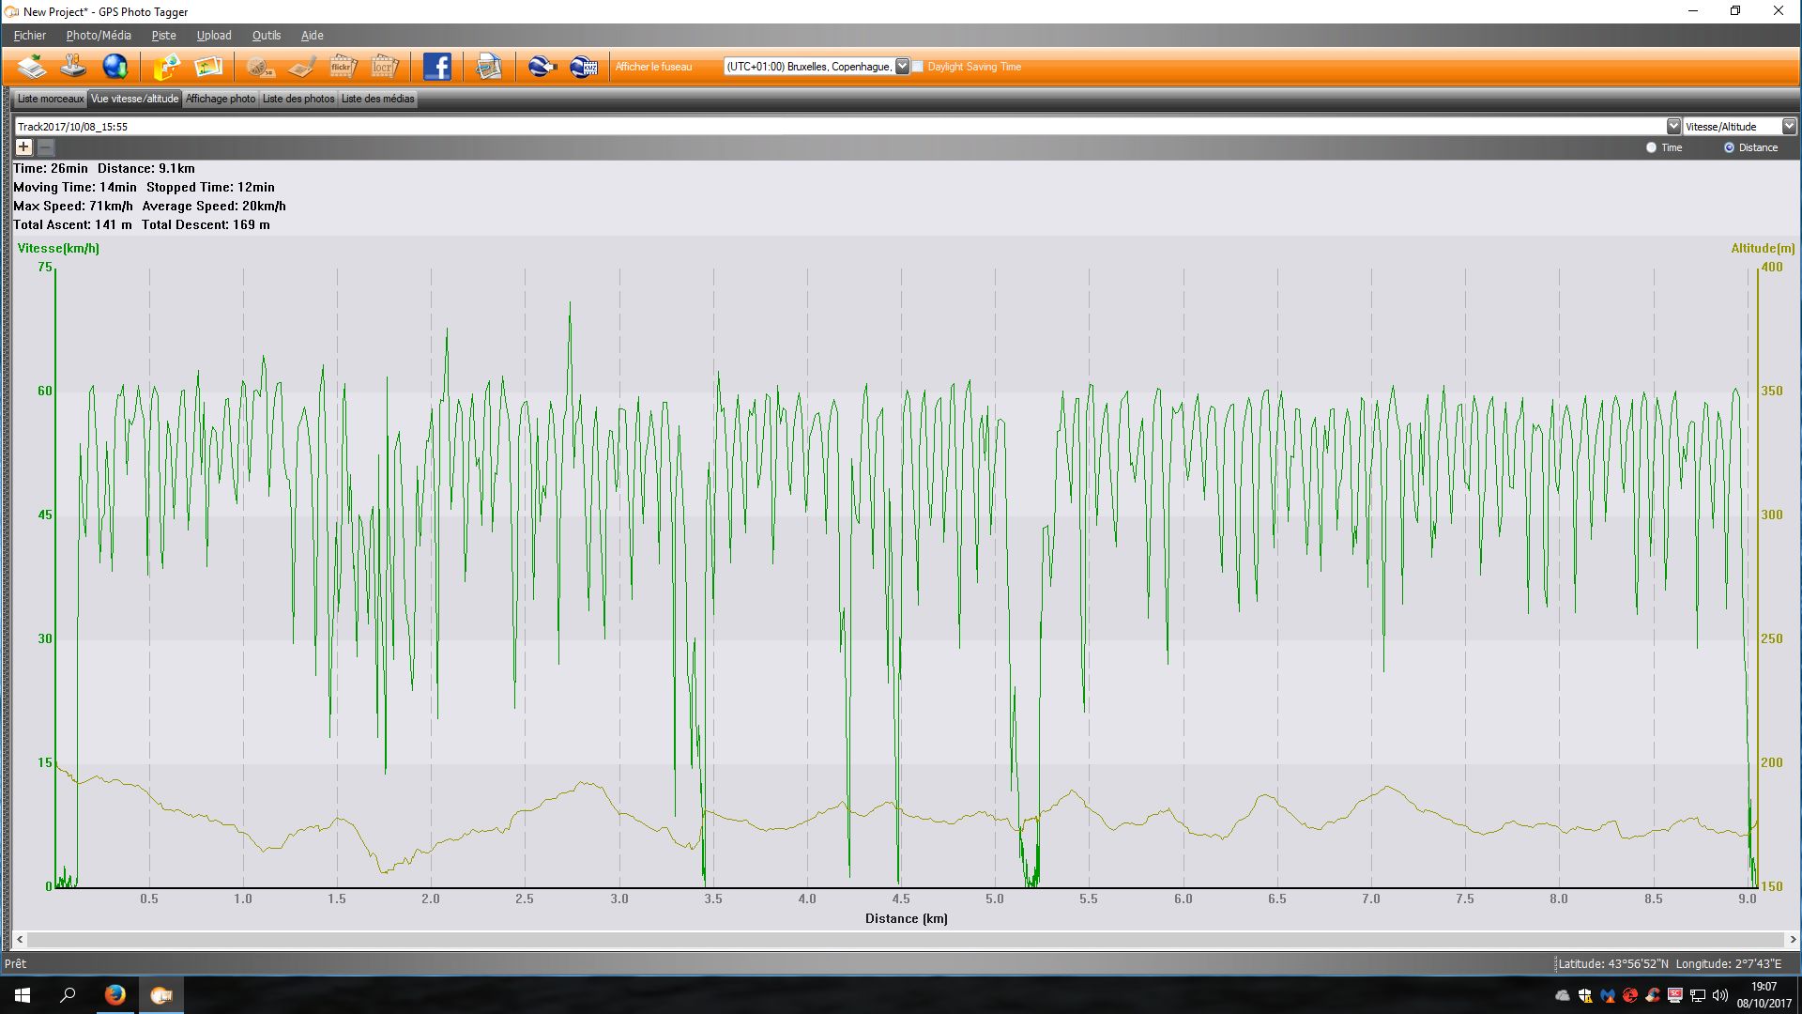Click the locr upload toolbar icon

point(384,67)
